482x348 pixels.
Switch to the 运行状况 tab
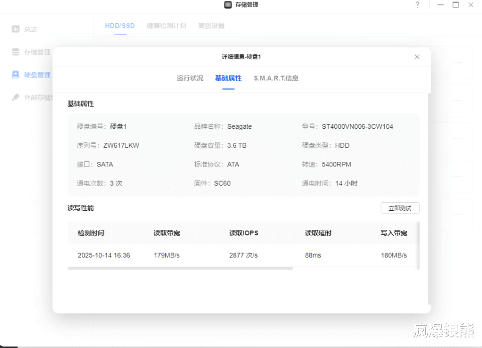(x=190, y=78)
